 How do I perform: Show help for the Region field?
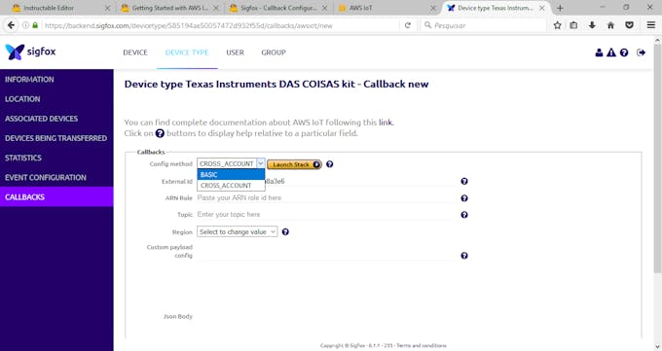coord(285,231)
